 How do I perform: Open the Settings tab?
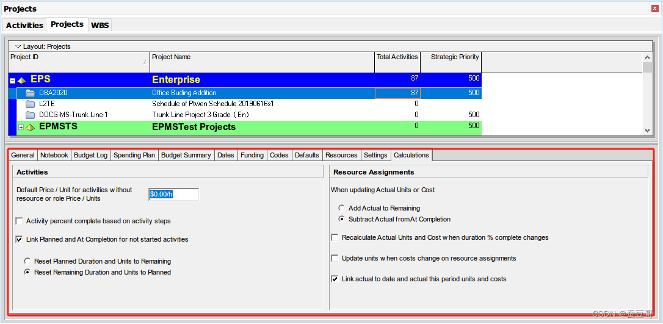[376, 155]
